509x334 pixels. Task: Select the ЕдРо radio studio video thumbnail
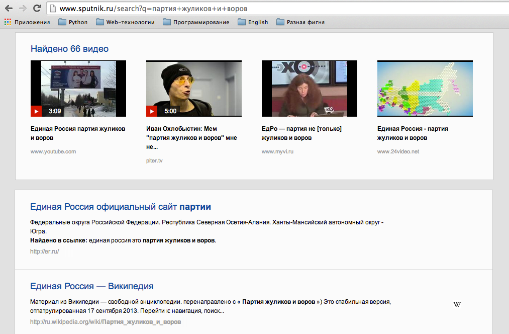coord(309,89)
